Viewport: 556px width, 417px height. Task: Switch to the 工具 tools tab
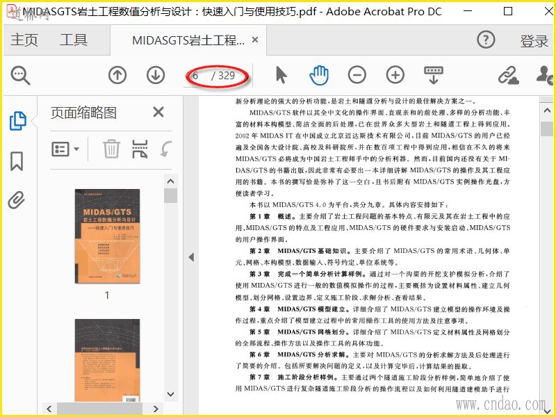74,40
